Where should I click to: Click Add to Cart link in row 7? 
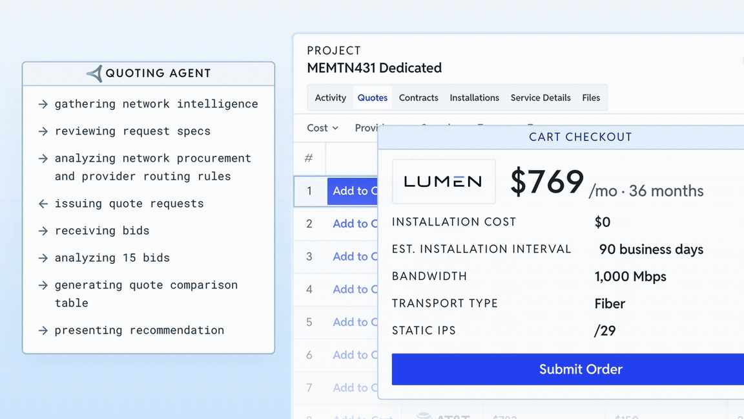pyautogui.click(x=355, y=388)
